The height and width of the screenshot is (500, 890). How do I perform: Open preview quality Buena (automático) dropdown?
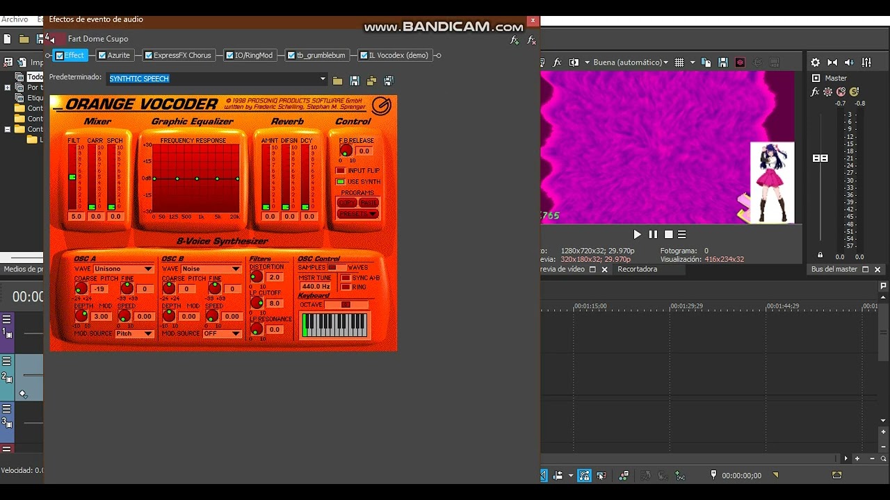click(631, 62)
